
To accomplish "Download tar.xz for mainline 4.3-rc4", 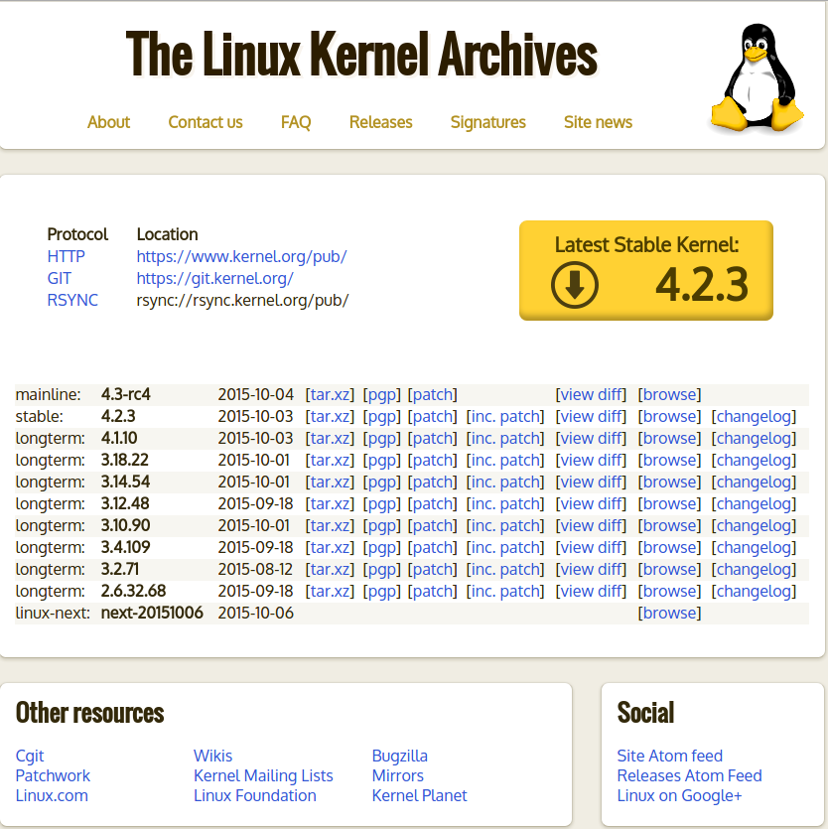I will (330, 394).
